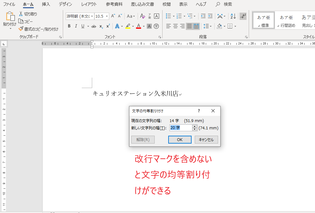Align text to the right
The image size is (315, 213).
182,26
